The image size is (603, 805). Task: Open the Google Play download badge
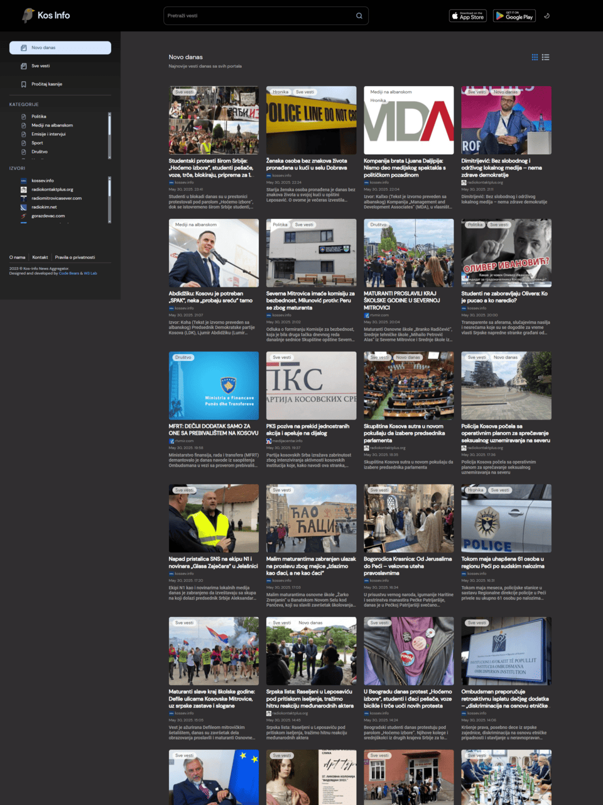click(x=514, y=16)
